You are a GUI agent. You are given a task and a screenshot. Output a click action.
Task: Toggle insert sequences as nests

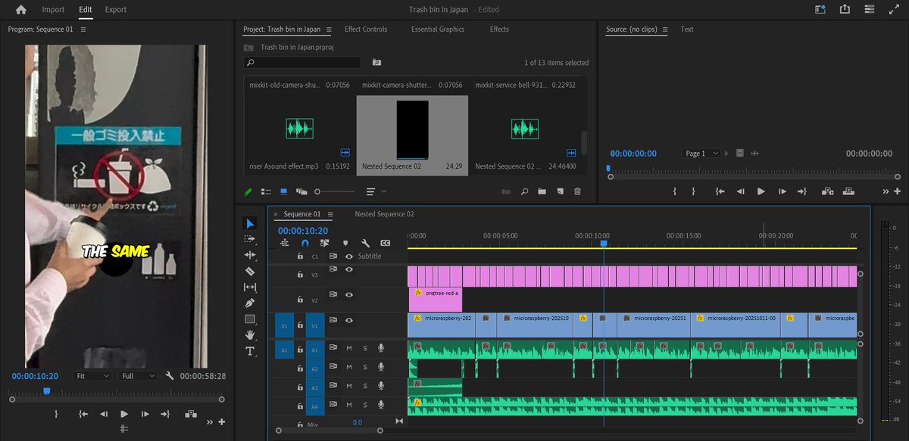pos(285,243)
